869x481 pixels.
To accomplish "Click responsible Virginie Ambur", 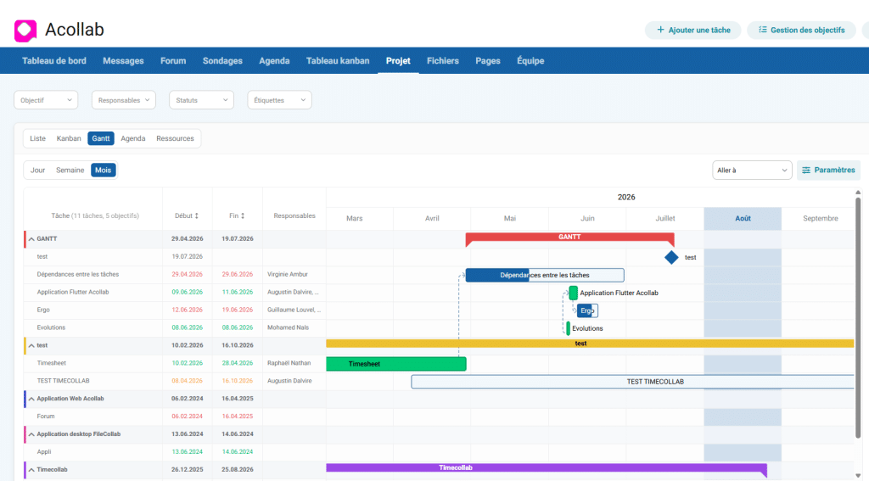I will (x=287, y=274).
